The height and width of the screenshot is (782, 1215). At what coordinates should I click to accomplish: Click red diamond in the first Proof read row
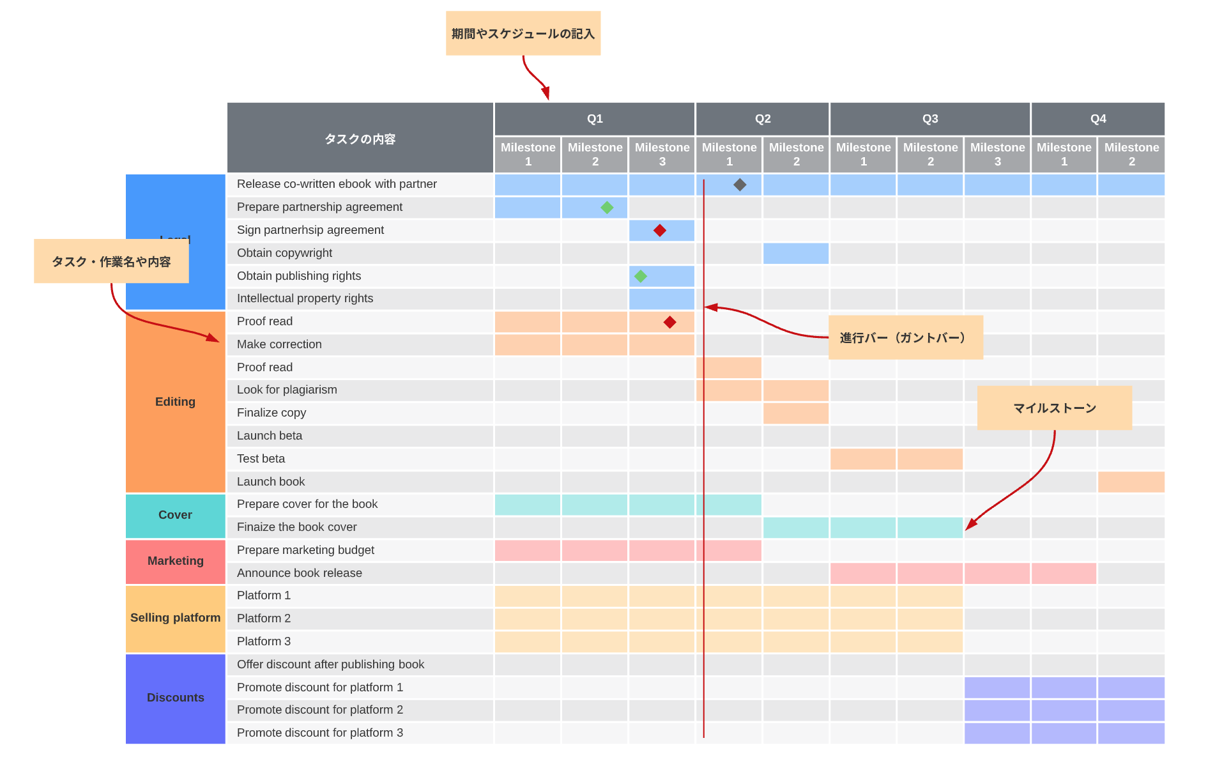[669, 322]
